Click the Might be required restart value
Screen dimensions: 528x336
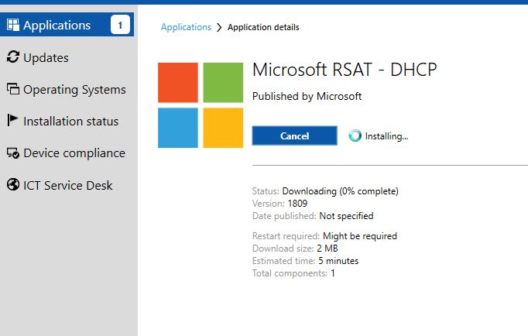360,236
